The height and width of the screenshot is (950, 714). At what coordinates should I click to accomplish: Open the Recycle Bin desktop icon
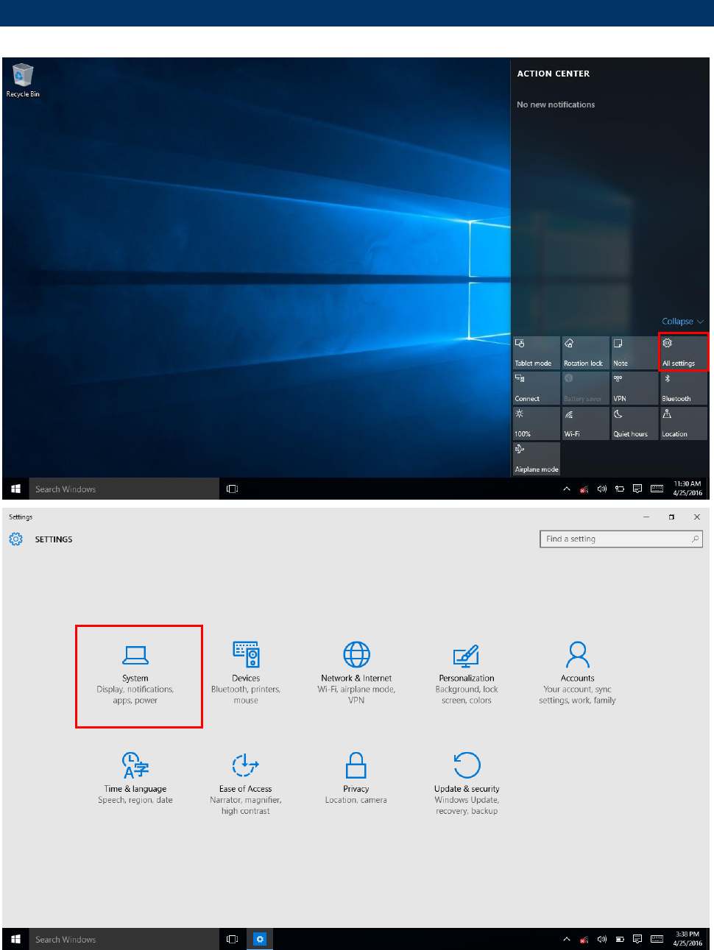23,80
